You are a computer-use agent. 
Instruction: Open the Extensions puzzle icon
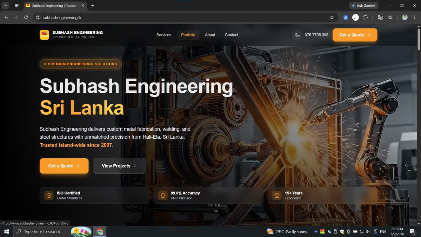pyautogui.click(x=366, y=17)
